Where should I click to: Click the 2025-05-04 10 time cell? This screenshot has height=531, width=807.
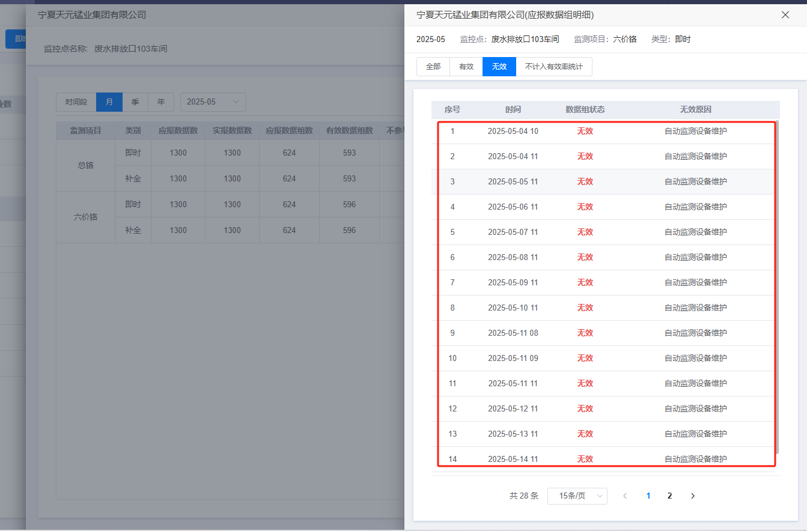pos(513,131)
